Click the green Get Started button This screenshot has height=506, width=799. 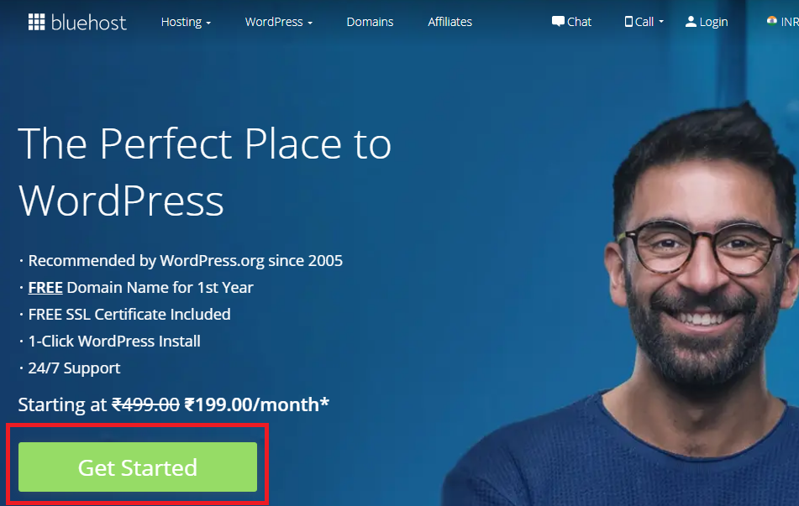click(138, 467)
